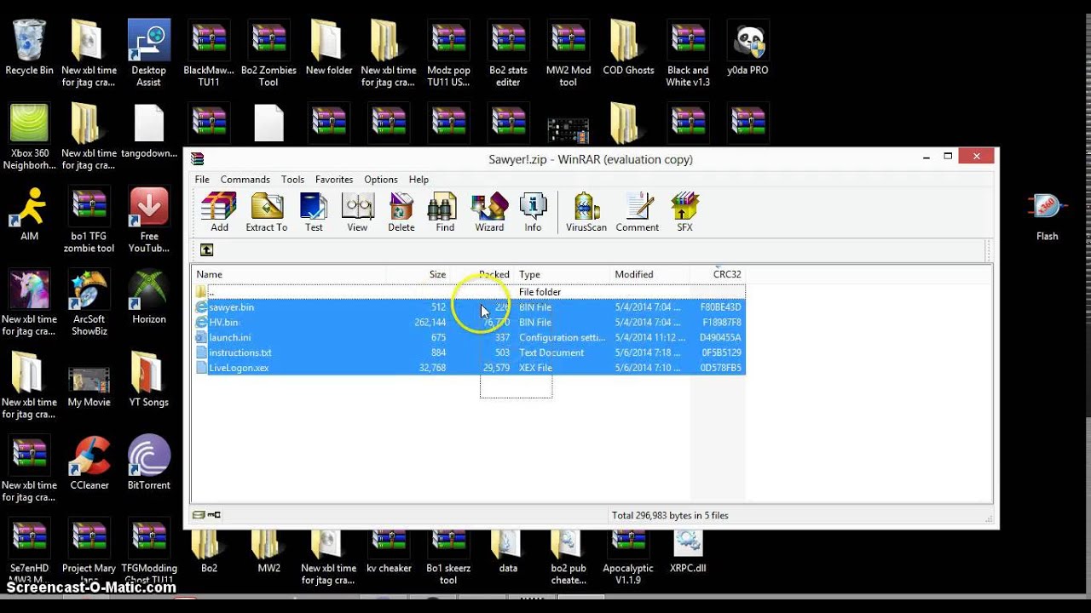The width and height of the screenshot is (1091, 613).
Task: Select the New folder desktop icon
Action: tap(328, 47)
